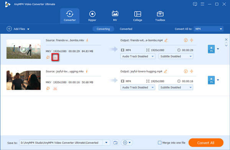Expand the Save to path dropdown
Viewport: 230px width, 150px height.
coord(106,143)
